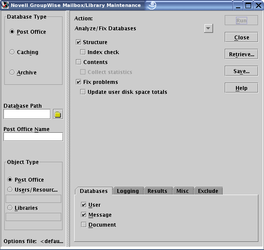Click the Options file <defau... text
The image size is (264, 250).
pos(33,241)
